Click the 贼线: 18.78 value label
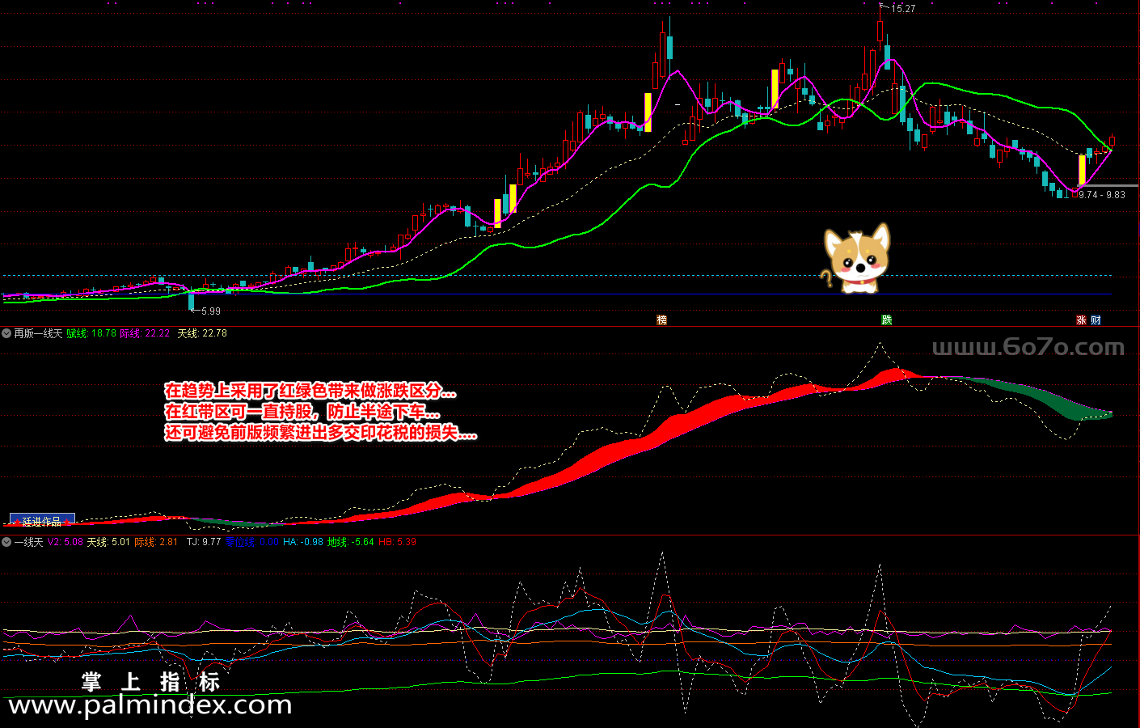The width and height of the screenshot is (1140, 728). tap(91, 333)
